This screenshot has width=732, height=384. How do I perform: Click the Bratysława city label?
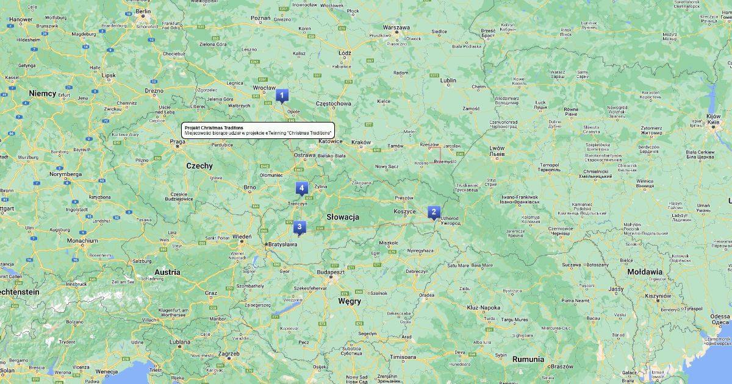[281, 244]
